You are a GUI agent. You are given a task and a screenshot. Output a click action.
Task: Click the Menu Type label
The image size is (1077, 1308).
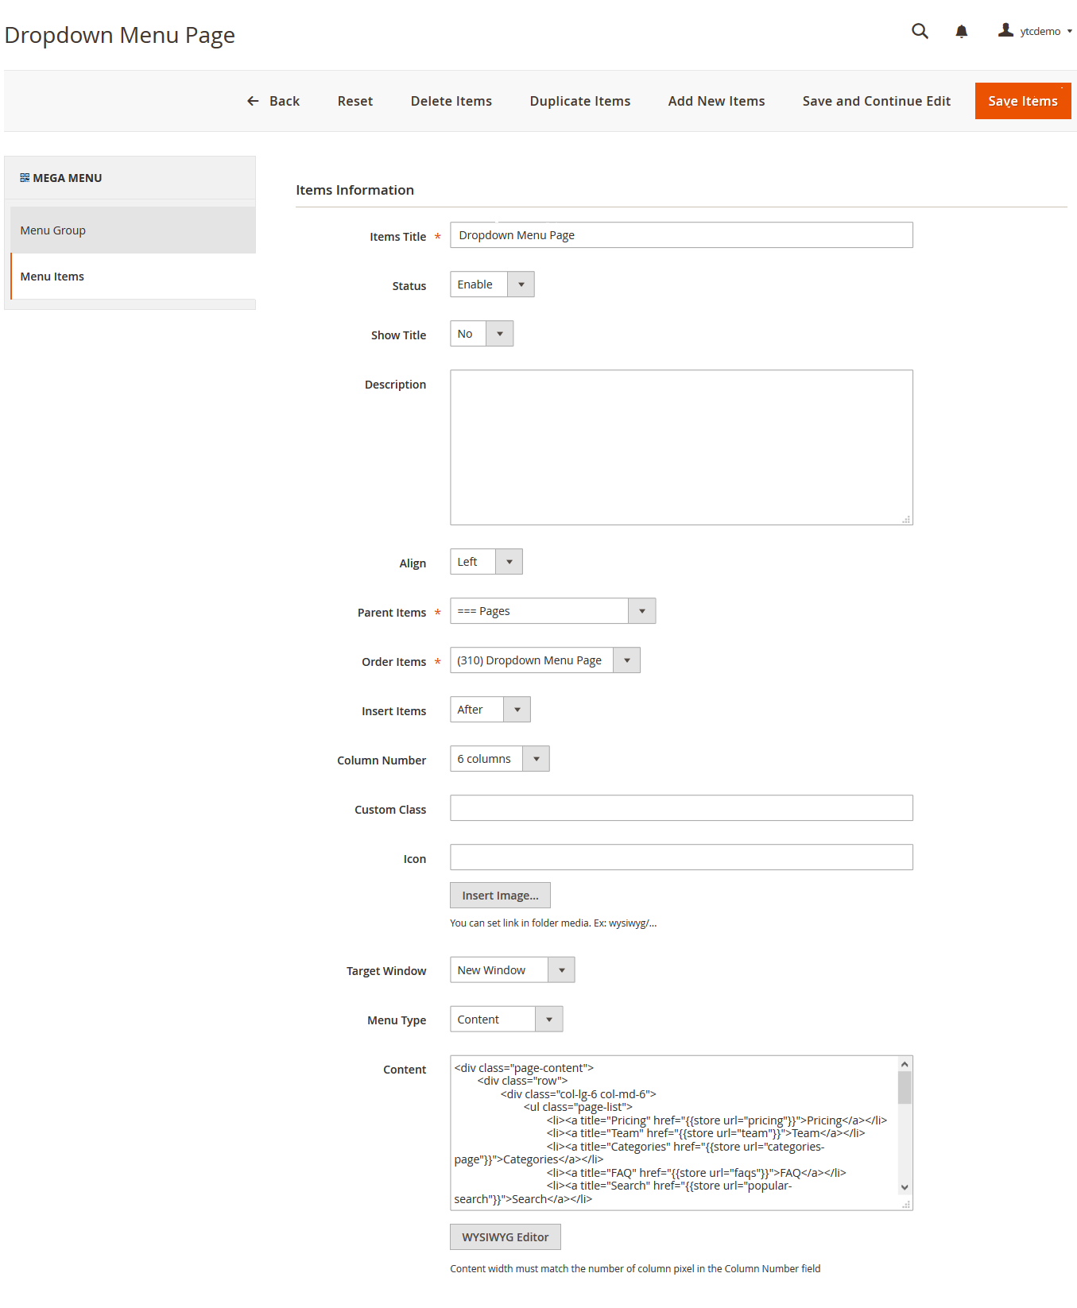(397, 1020)
